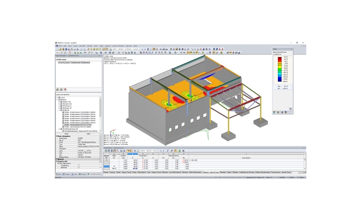
Task: Uncheck the IfcWallStandardCase layer checkbox
Action: point(61,129)
